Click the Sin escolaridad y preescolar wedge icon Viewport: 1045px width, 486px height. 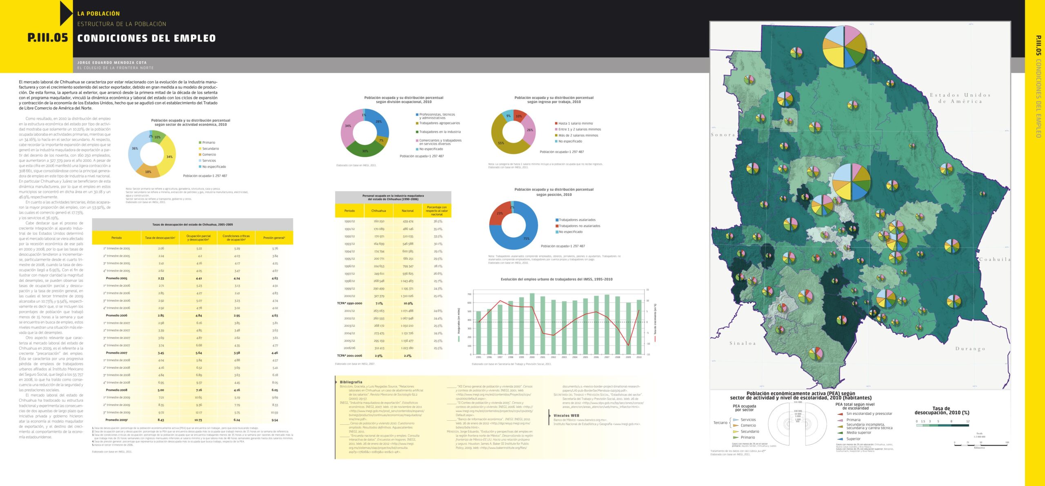[x=840, y=414]
